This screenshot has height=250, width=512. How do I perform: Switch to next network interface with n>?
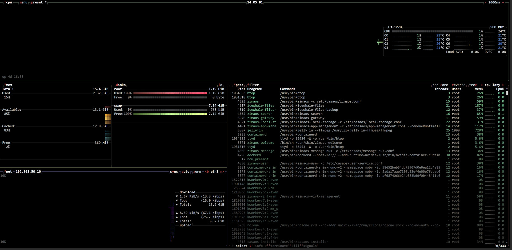222,172
